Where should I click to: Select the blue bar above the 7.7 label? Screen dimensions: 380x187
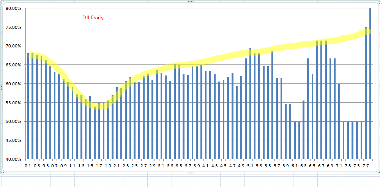(x=366, y=93)
